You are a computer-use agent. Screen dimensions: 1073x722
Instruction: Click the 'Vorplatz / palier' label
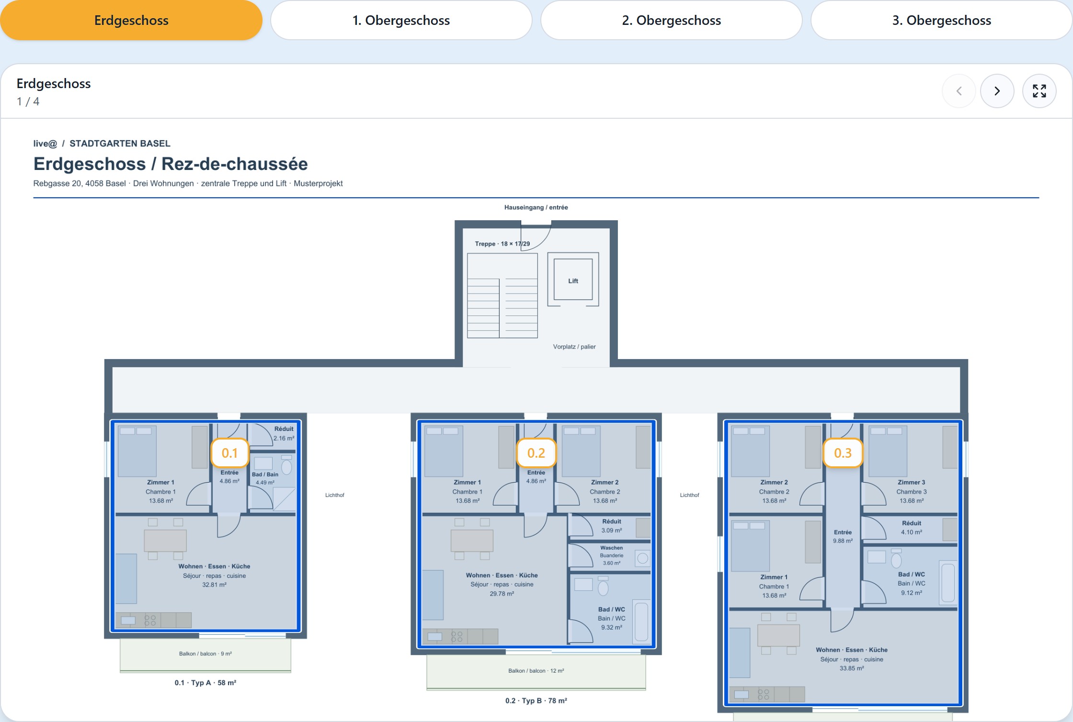coord(574,347)
